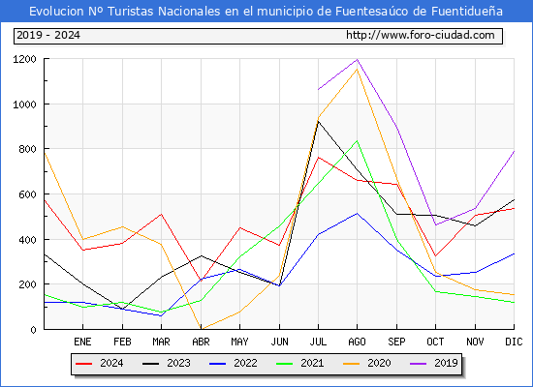Click the 1000 y-axis value
Image resolution: width=533 pixels, height=387 pixels.
click(x=24, y=104)
